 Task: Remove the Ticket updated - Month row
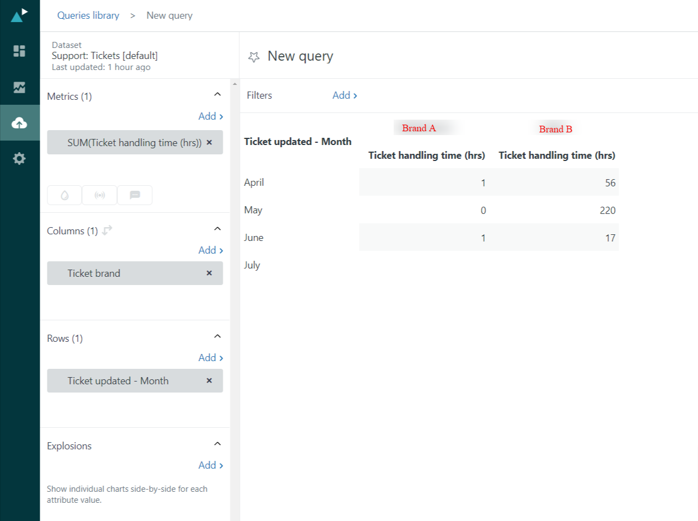pyautogui.click(x=209, y=380)
